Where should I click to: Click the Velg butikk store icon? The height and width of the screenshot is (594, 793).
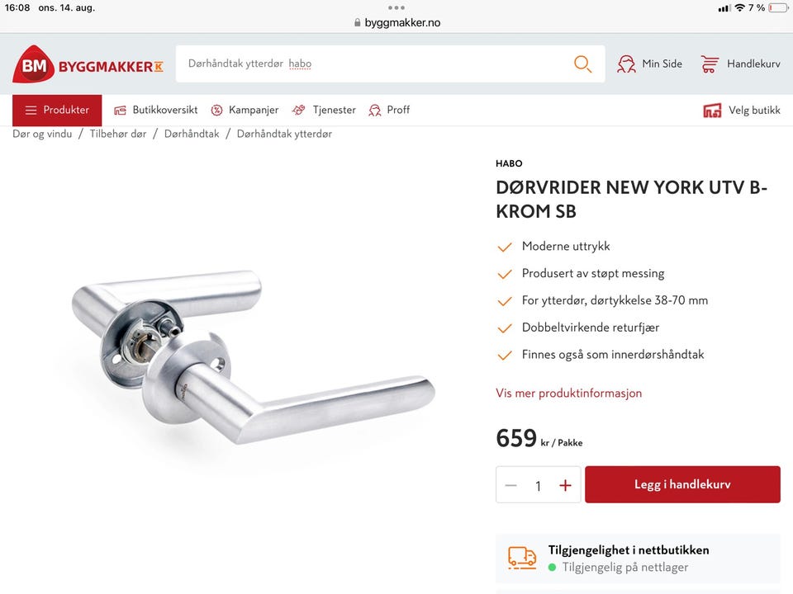(712, 110)
